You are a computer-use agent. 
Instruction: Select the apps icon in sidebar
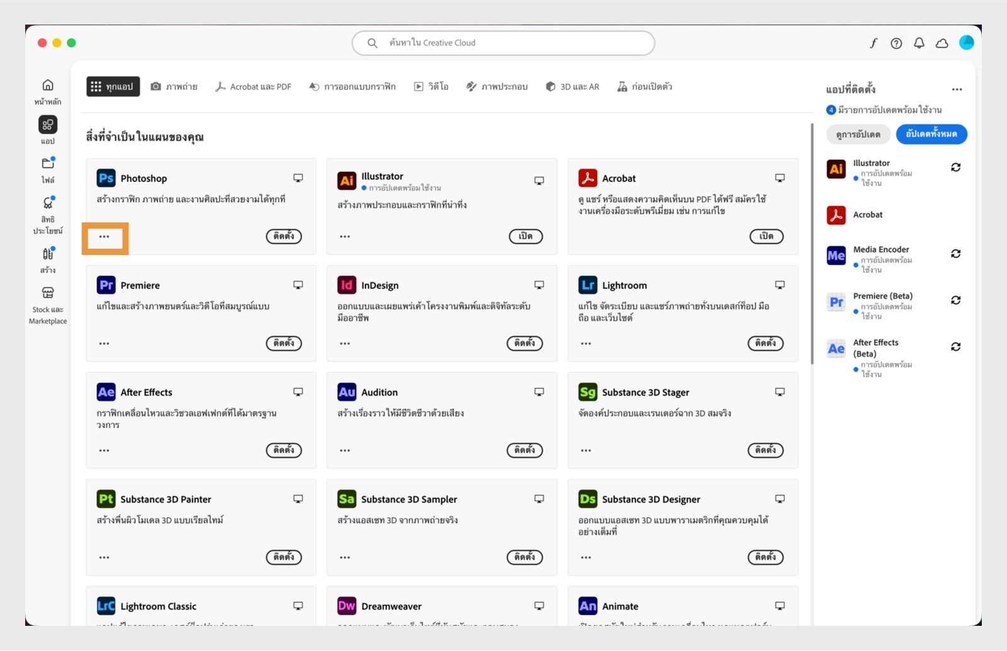[x=48, y=124]
